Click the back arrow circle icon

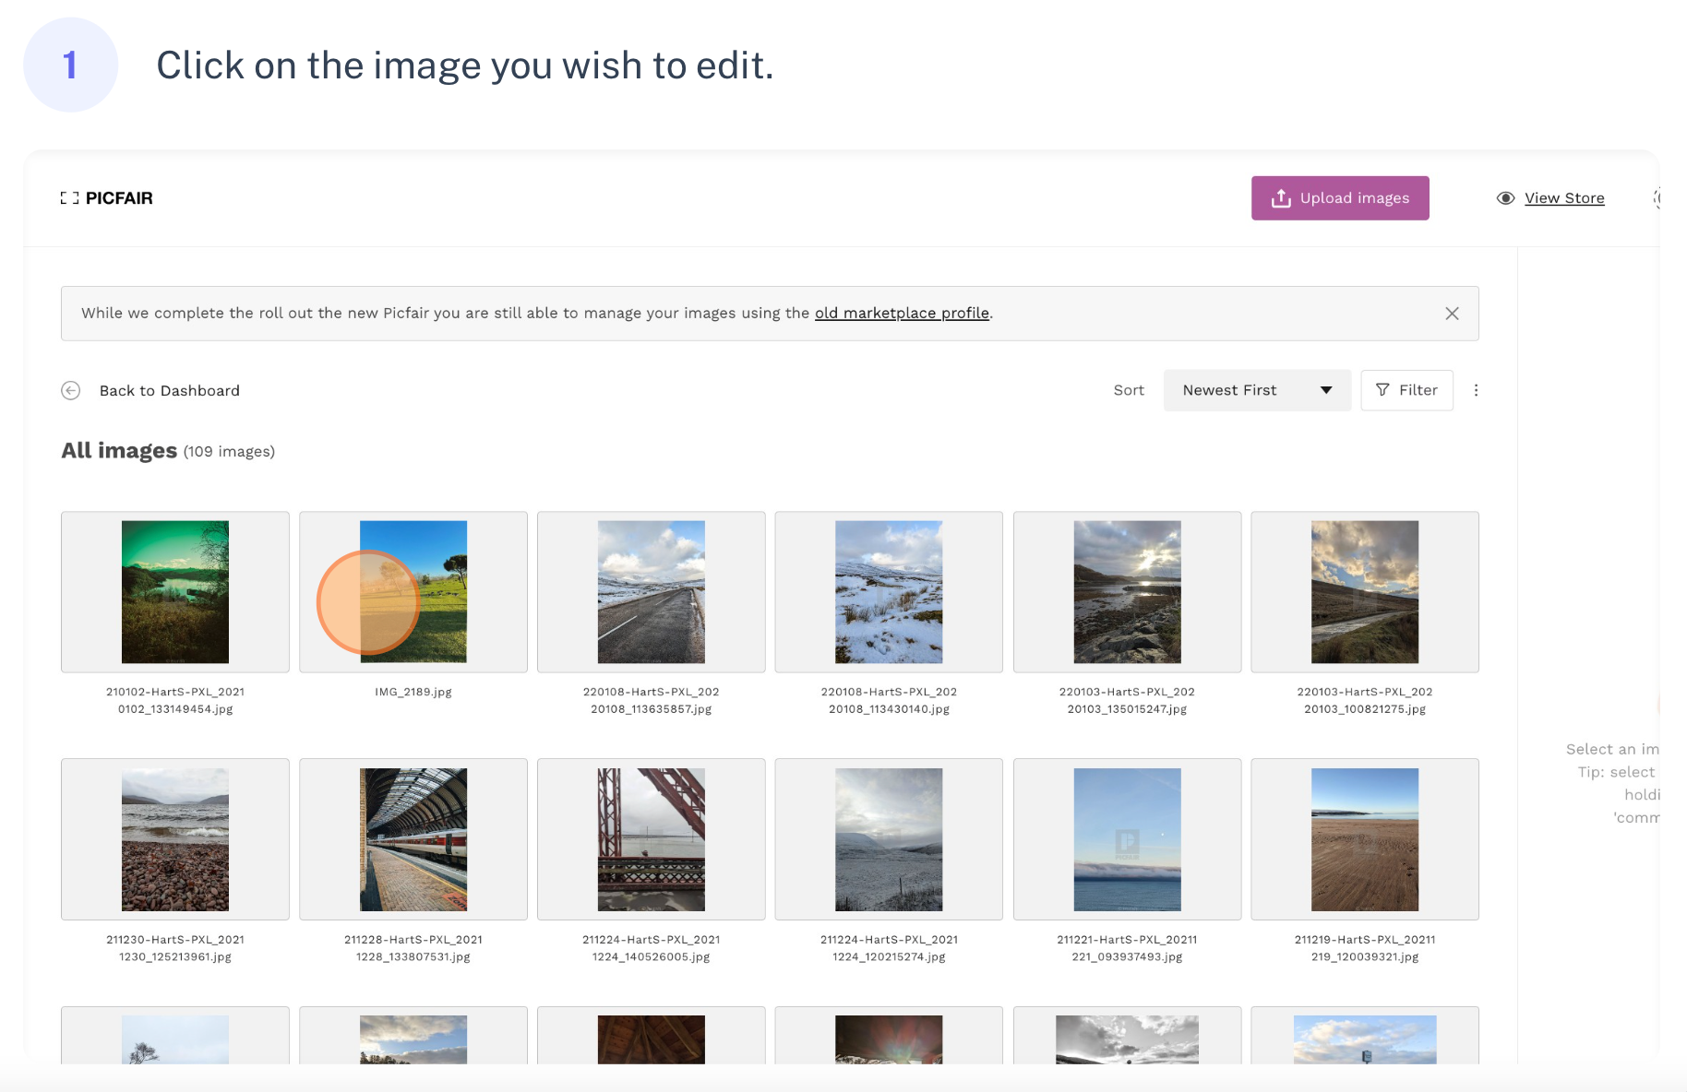(71, 390)
